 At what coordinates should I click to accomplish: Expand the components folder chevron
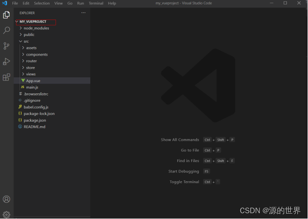[x=23, y=54]
